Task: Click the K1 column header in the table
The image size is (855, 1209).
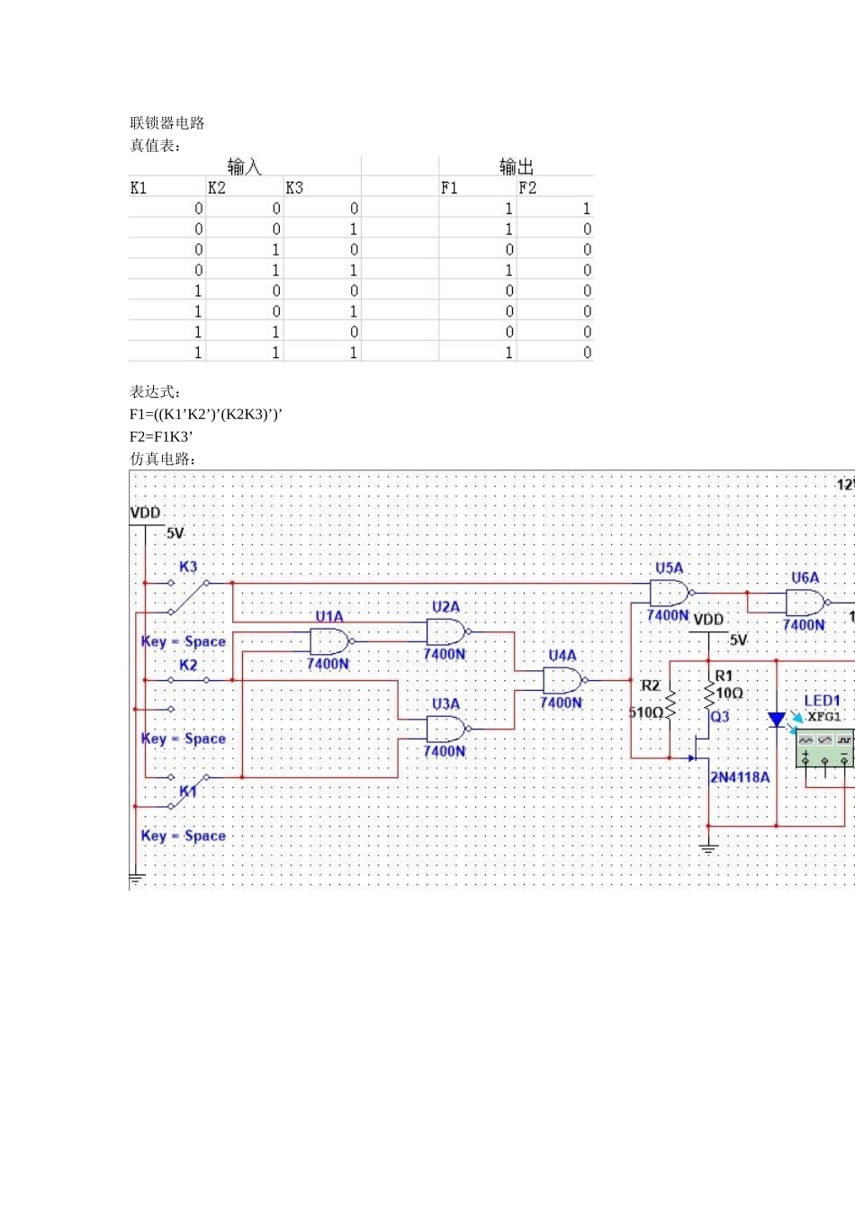Action: click(139, 188)
